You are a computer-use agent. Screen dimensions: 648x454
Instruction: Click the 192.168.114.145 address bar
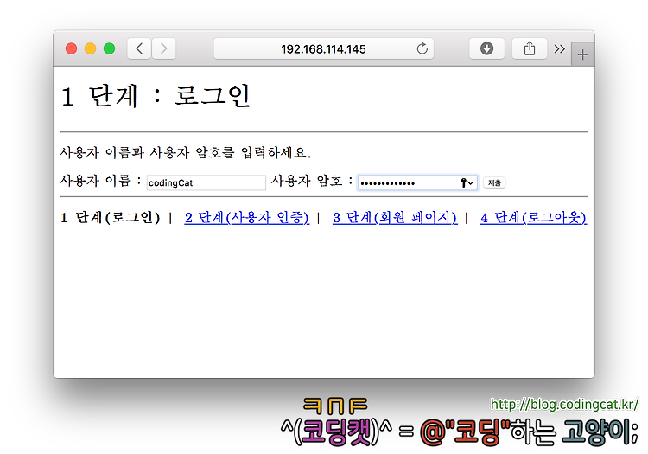click(324, 48)
